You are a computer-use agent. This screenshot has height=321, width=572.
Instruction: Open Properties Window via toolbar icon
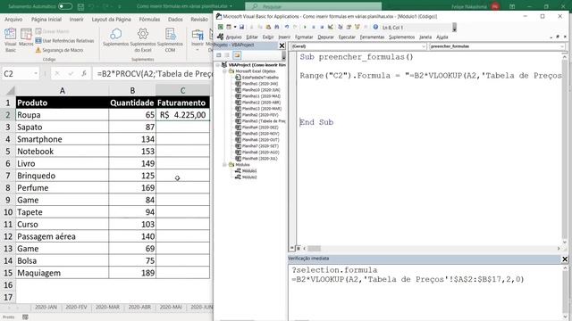[x=349, y=27]
